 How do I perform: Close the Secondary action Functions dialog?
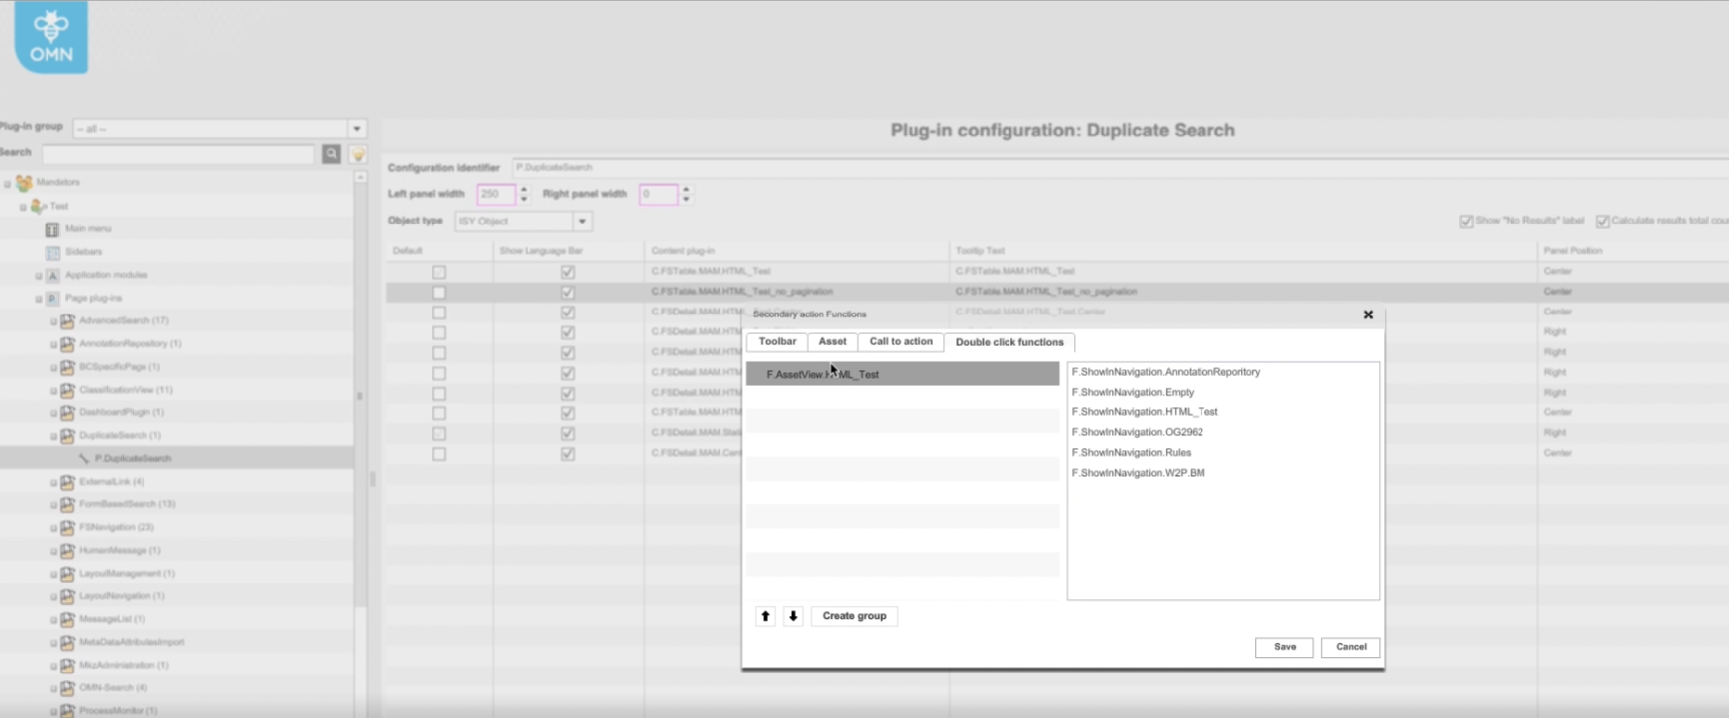point(1368,314)
